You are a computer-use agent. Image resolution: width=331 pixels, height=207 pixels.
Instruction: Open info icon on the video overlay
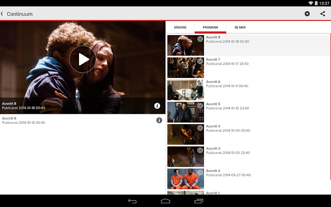[157, 106]
